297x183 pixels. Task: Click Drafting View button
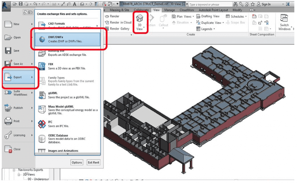(x=208, y=16)
